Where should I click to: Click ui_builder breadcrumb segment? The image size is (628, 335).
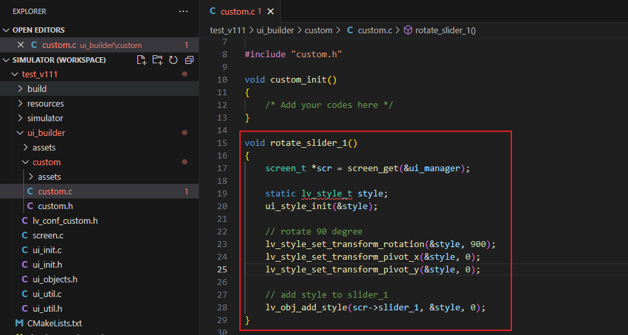click(x=275, y=30)
